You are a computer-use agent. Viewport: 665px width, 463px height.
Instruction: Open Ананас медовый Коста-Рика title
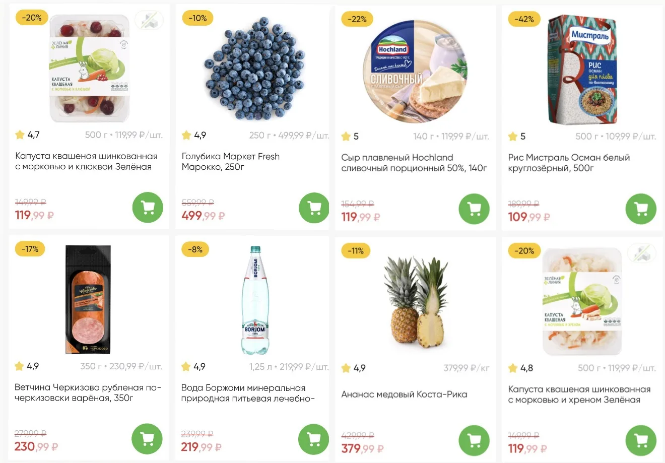coord(404,394)
